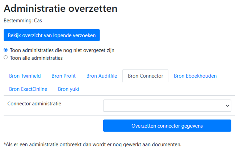Click Overzetten connector gegevens button
The width and height of the screenshot is (239, 157).
[x=167, y=126]
